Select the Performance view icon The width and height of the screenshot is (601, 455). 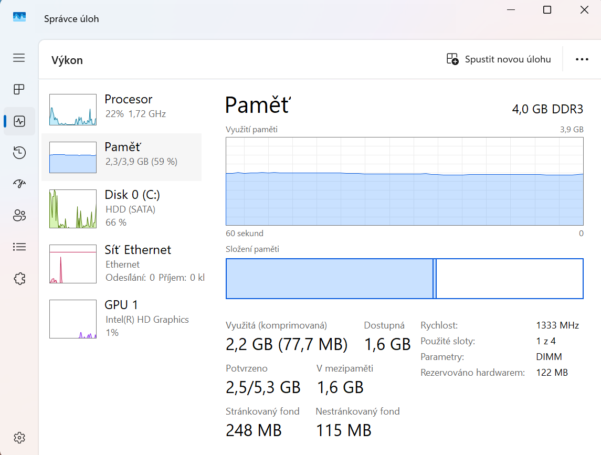pos(19,121)
